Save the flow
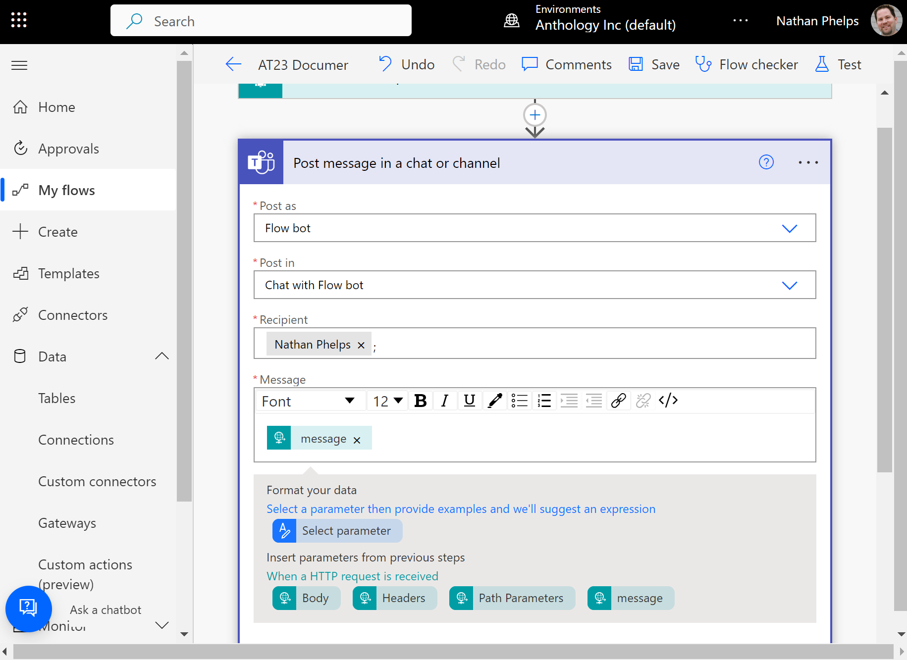The height and width of the screenshot is (660, 907). (654, 64)
